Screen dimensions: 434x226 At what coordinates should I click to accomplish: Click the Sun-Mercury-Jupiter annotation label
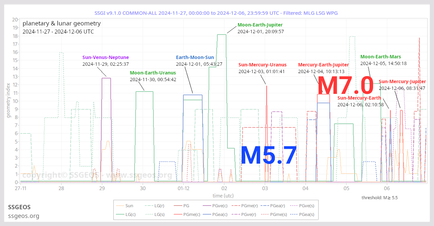pyautogui.click(x=402, y=81)
